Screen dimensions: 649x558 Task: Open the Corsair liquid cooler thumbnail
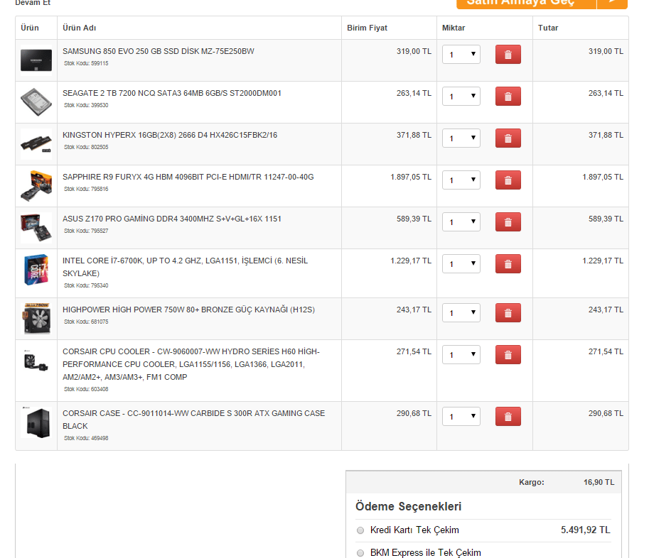pyautogui.click(x=36, y=361)
